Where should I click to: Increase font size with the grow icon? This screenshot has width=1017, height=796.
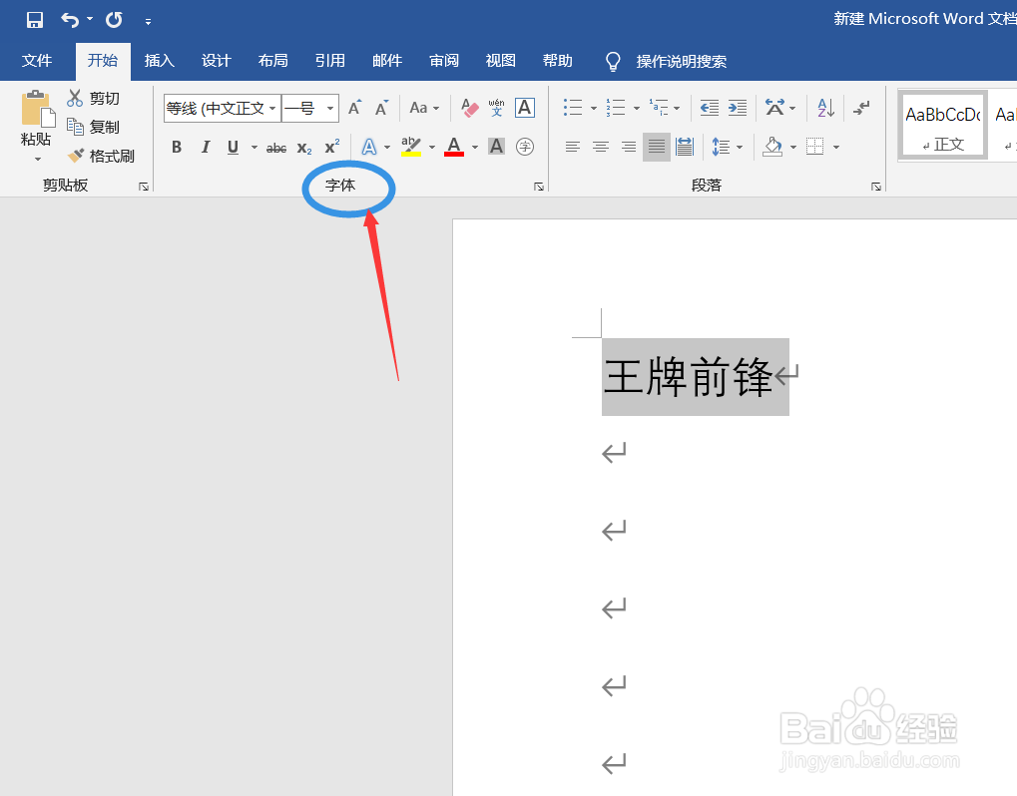(354, 108)
